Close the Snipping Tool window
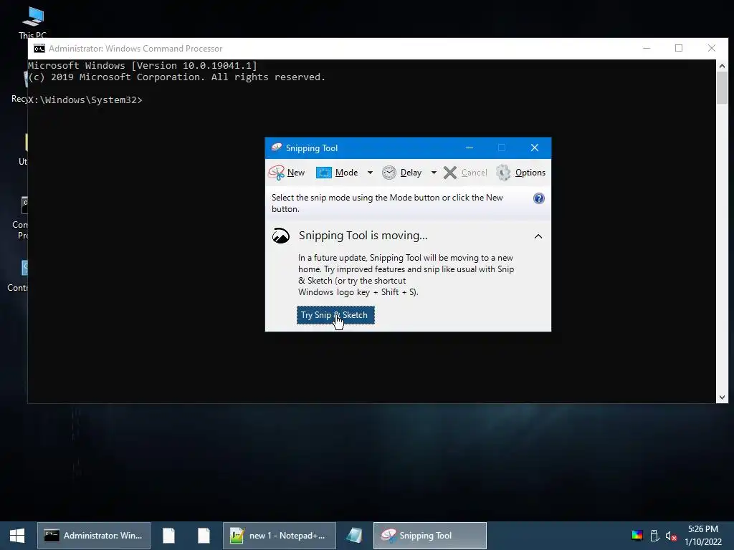734x550 pixels. pos(535,148)
